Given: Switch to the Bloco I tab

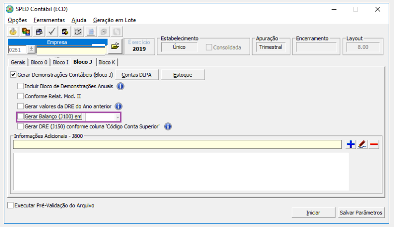Looking at the screenshot, I should coord(60,62).
